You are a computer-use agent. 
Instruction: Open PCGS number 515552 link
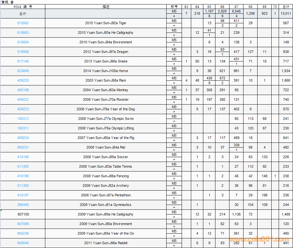(23, 23)
